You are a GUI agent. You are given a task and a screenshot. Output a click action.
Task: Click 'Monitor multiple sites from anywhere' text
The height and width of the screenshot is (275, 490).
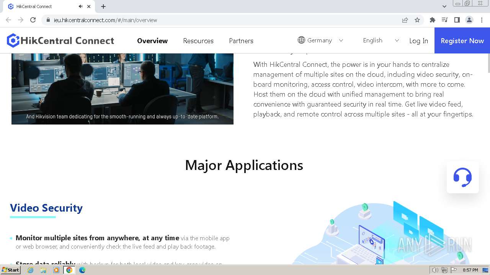pyautogui.click(x=97, y=238)
